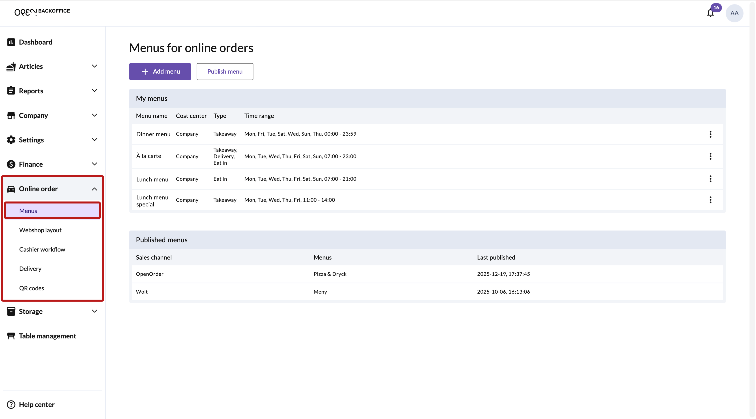Open the AA user avatar menu
756x419 pixels.
(x=734, y=13)
